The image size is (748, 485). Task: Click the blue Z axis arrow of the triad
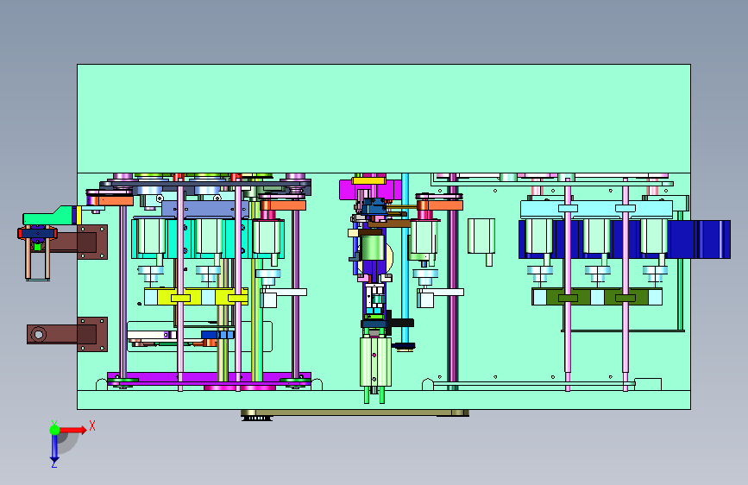(x=54, y=449)
